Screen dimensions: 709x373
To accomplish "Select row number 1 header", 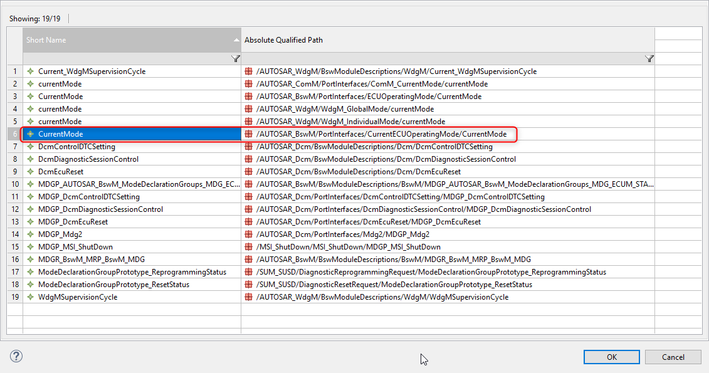I will [x=15, y=71].
